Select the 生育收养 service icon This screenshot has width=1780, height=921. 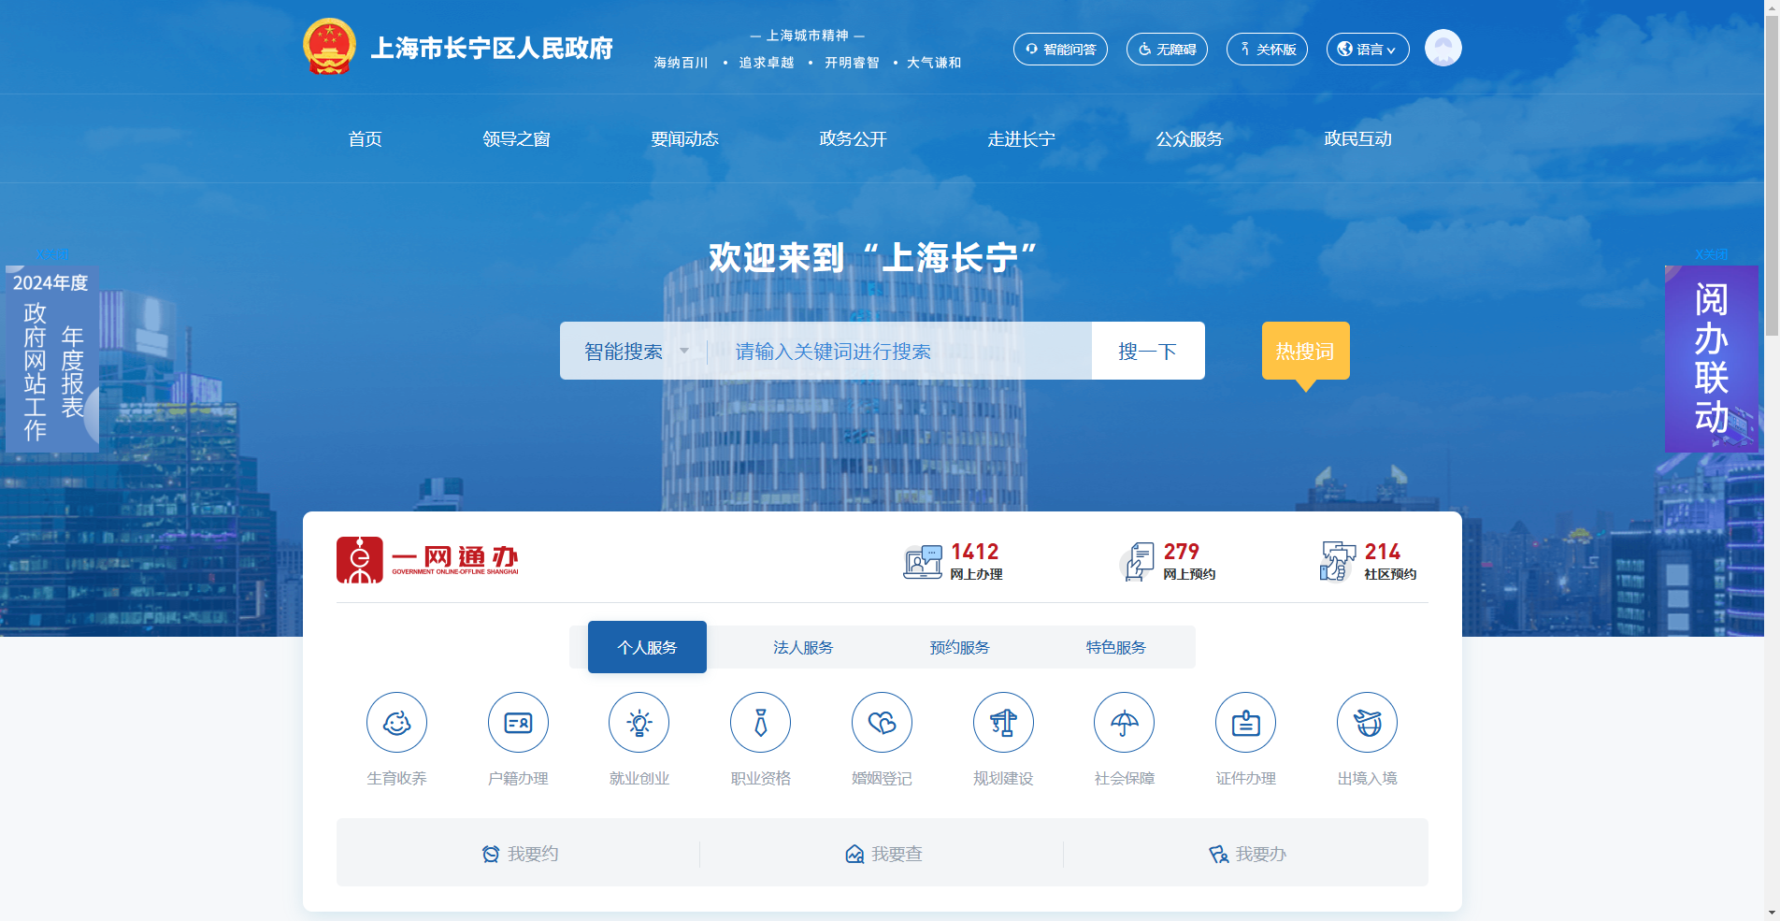point(396,722)
